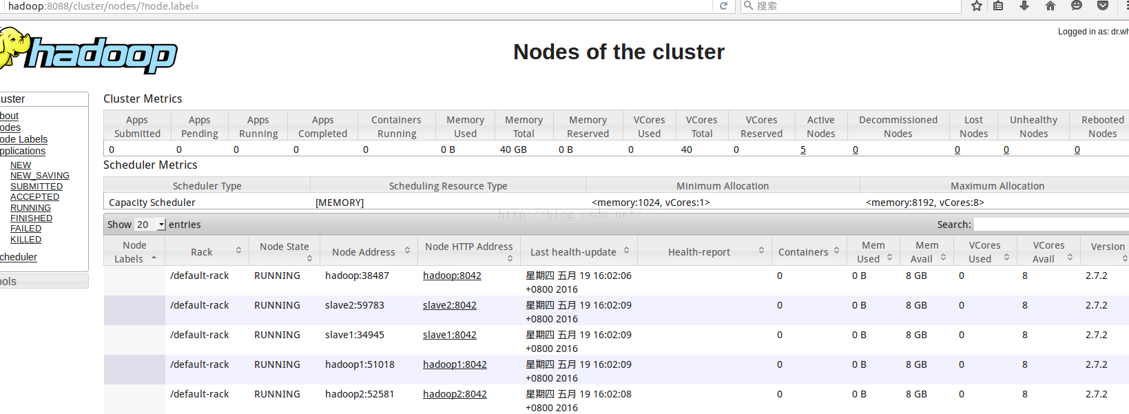
Task: Open the Scheduler link in the sidebar
Action: [19, 257]
